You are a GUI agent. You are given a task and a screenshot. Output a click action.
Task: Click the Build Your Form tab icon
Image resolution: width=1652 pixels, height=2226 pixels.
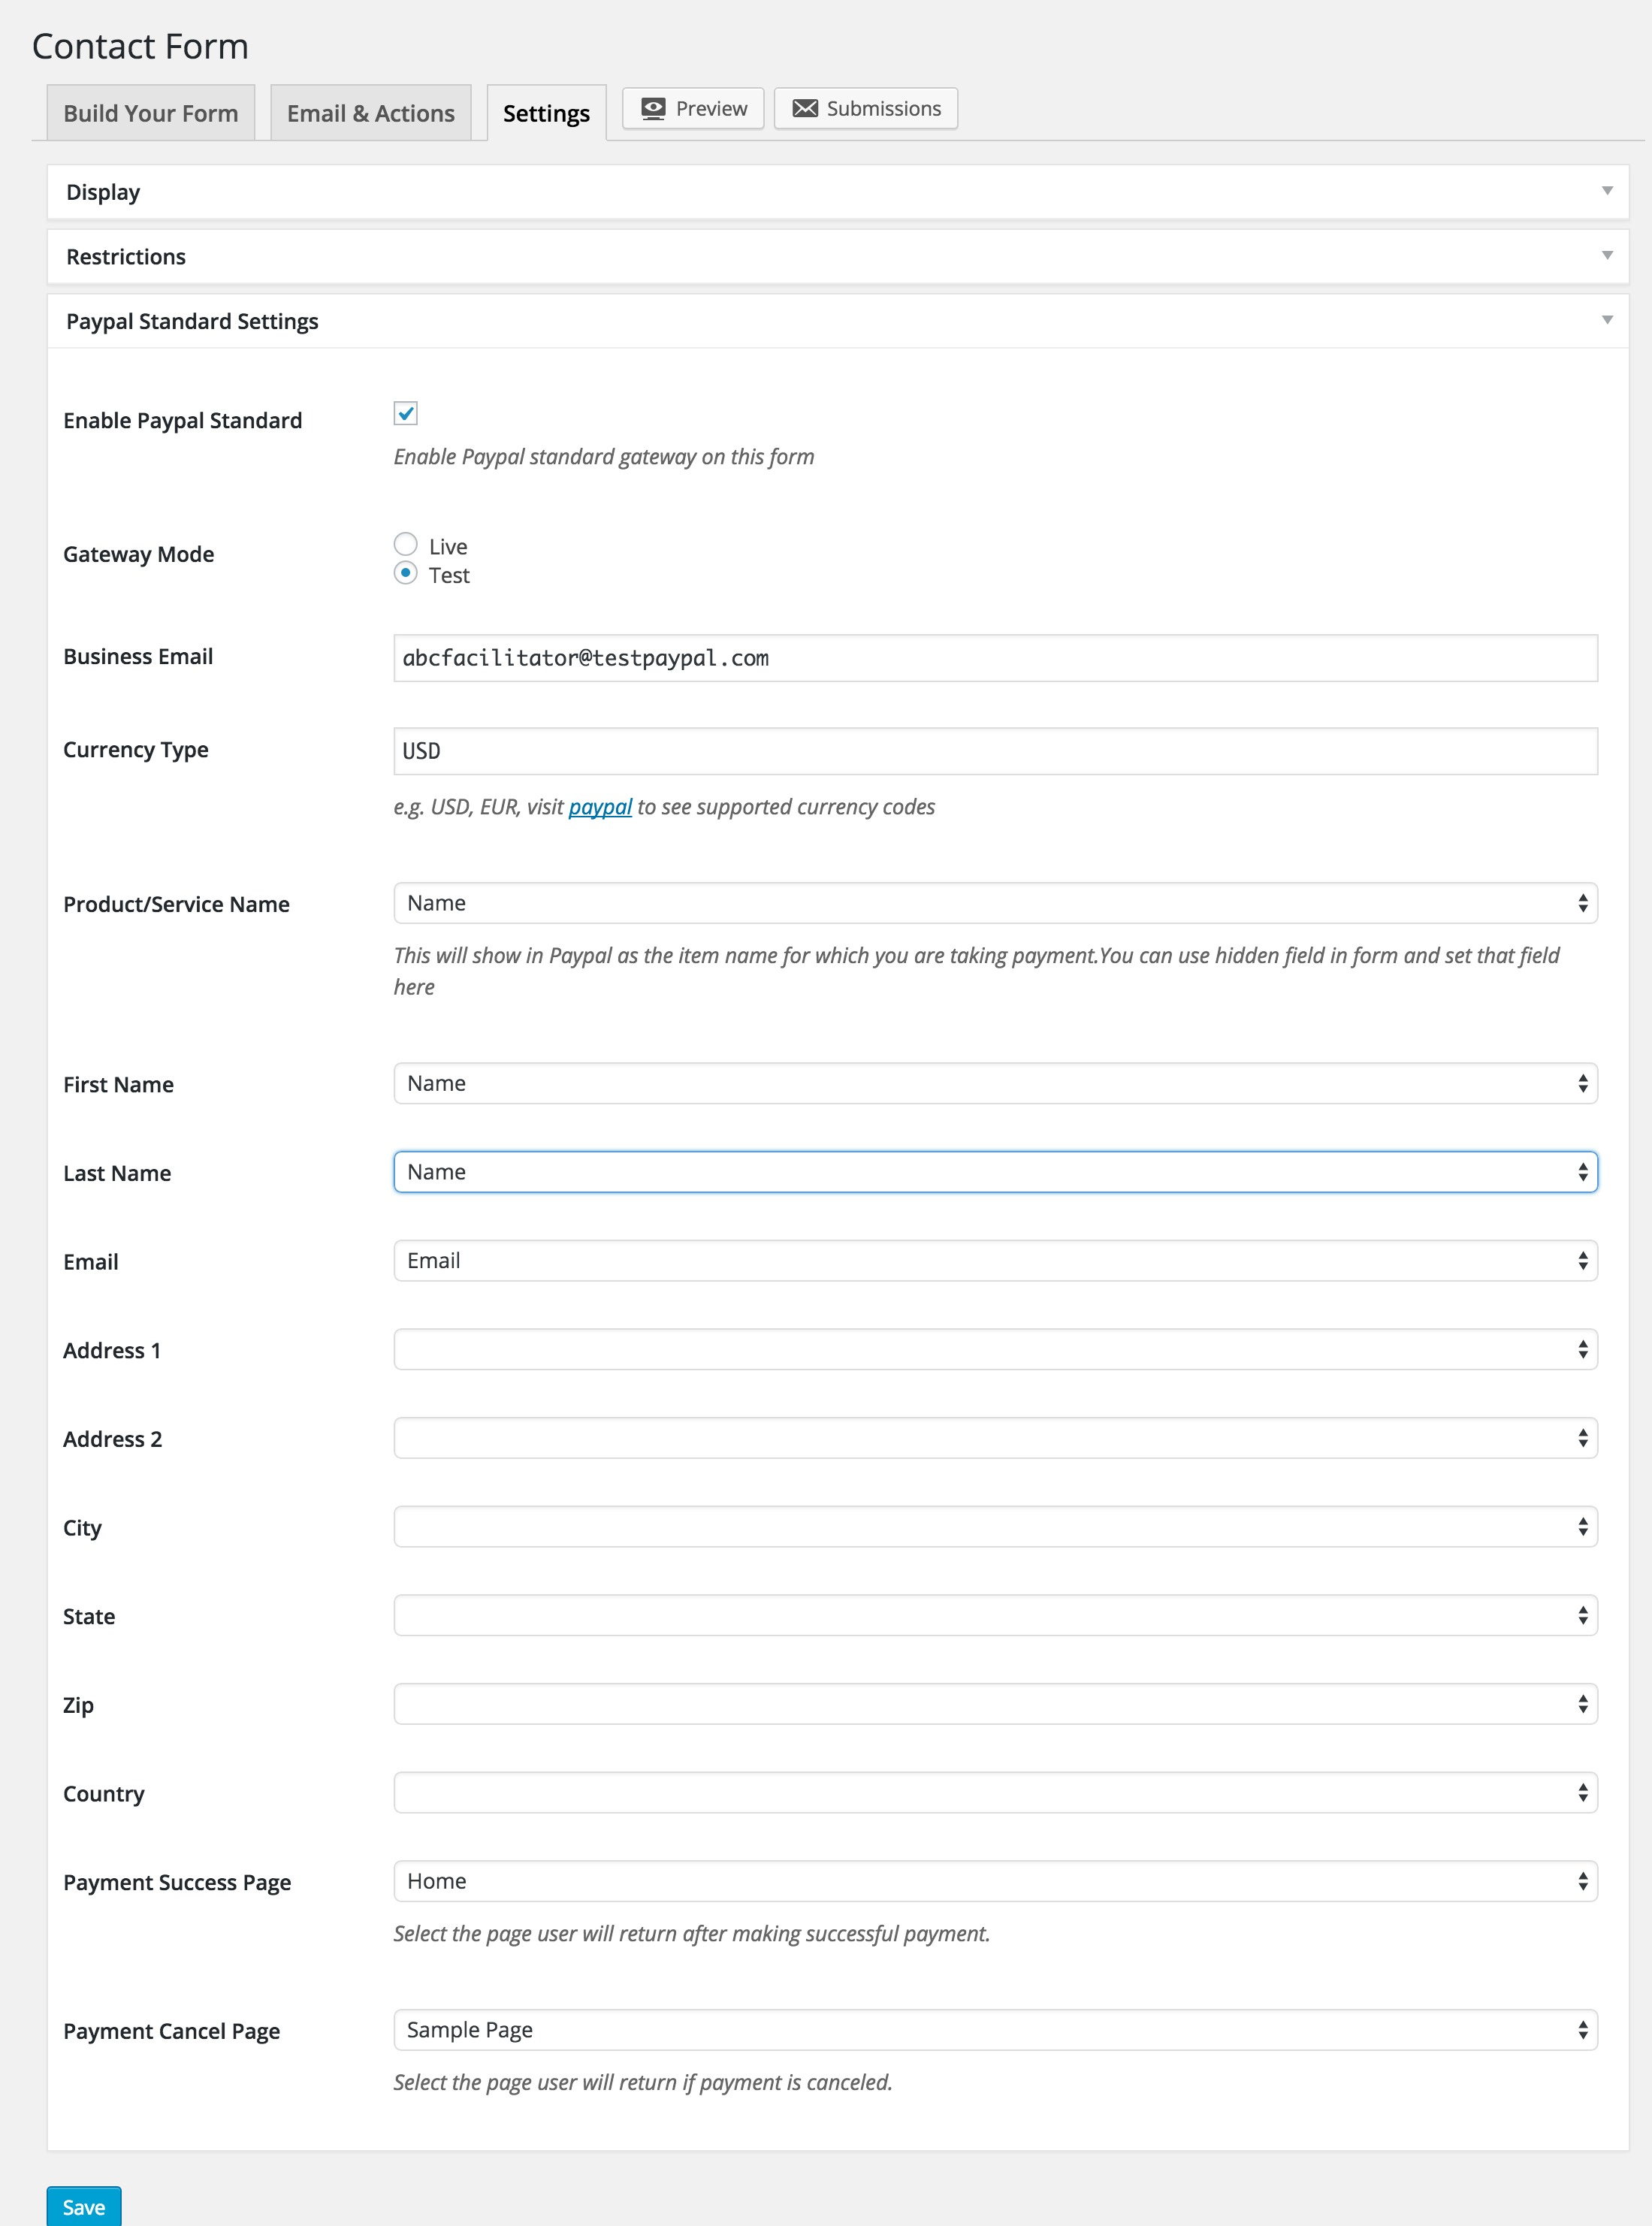[x=149, y=107]
